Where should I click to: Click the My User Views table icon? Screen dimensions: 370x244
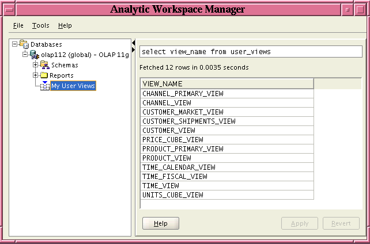(45, 86)
